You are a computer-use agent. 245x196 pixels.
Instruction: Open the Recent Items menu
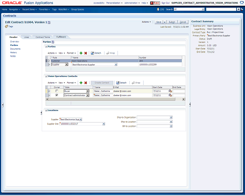(x=29, y=10)
